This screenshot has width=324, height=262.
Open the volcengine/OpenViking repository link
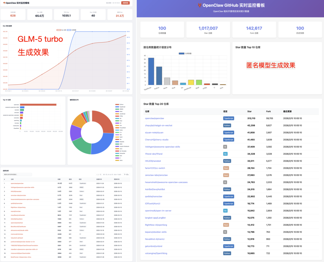[156, 253]
